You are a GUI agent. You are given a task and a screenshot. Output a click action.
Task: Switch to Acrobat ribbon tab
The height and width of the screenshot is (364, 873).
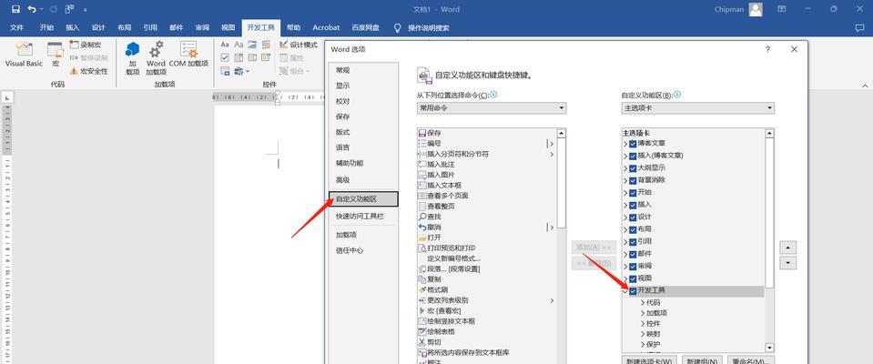[x=326, y=27]
